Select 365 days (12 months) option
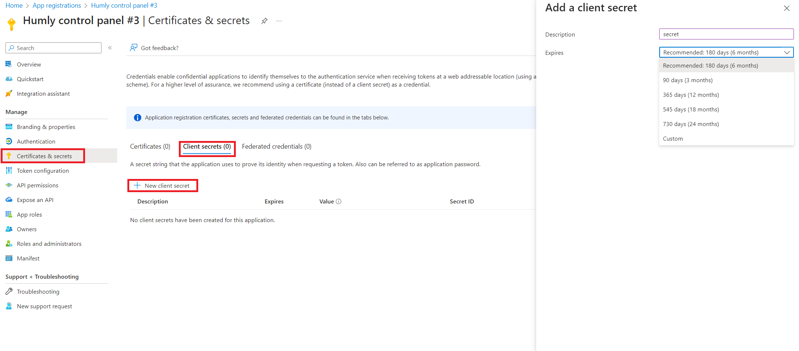 pos(726,95)
